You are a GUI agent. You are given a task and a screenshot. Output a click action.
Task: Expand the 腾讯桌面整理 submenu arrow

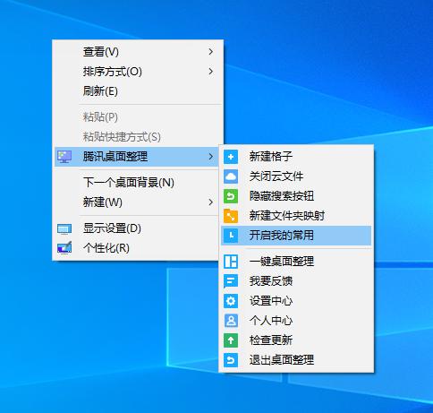[211, 157]
